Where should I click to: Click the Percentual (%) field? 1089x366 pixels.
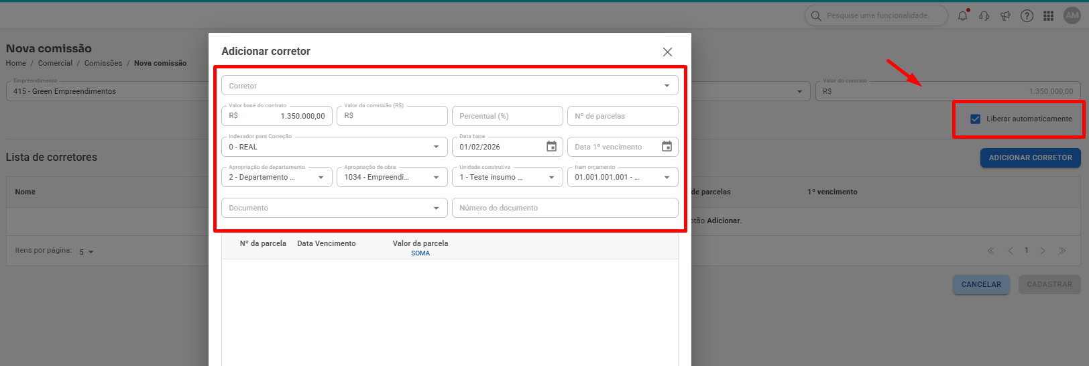[x=508, y=116]
